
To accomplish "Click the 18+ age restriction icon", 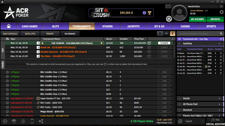I will [x=5, y=121].
